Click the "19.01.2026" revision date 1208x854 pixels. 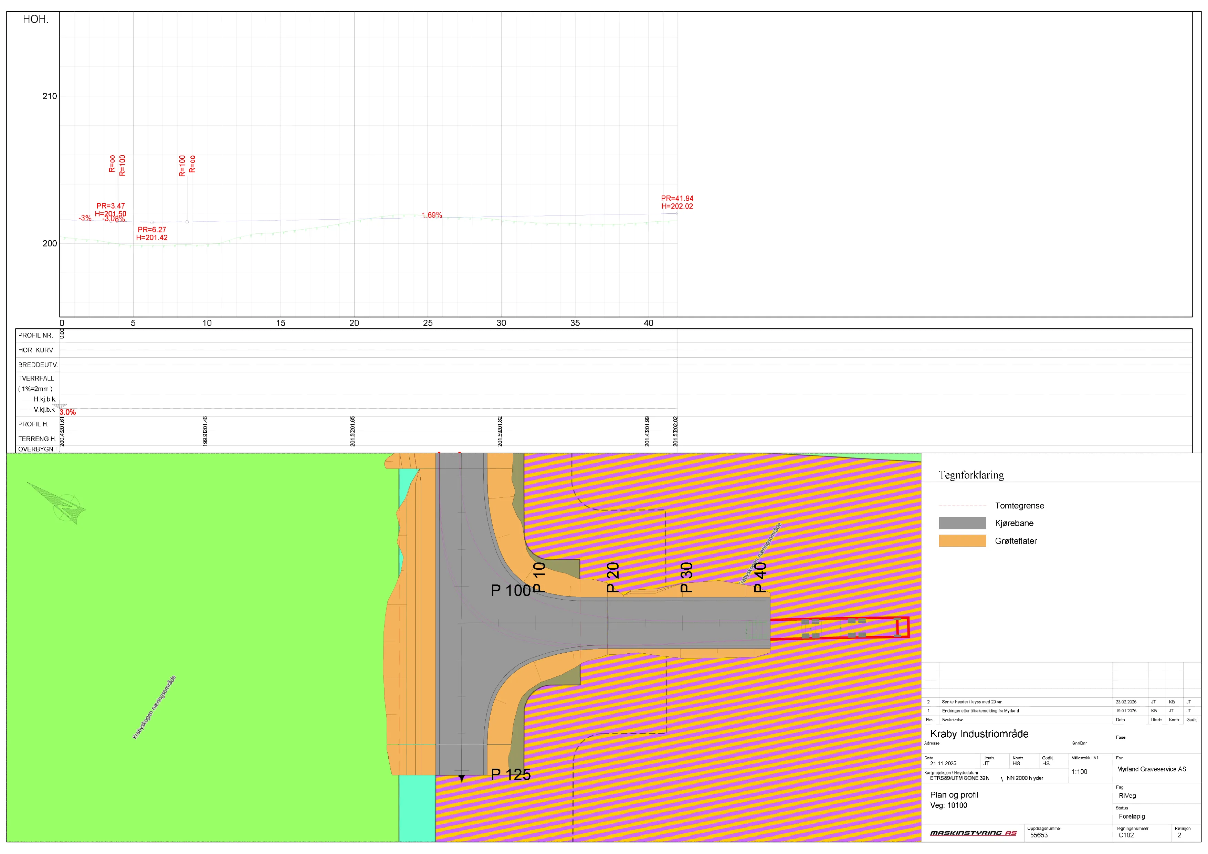pos(1126,711)
